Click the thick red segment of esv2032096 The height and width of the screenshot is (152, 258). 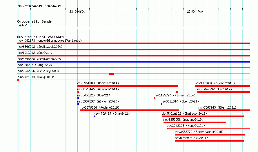[112, 74]
